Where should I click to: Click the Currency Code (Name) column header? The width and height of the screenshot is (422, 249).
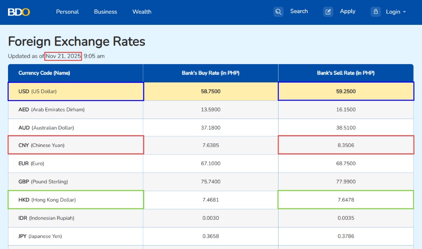44,73
